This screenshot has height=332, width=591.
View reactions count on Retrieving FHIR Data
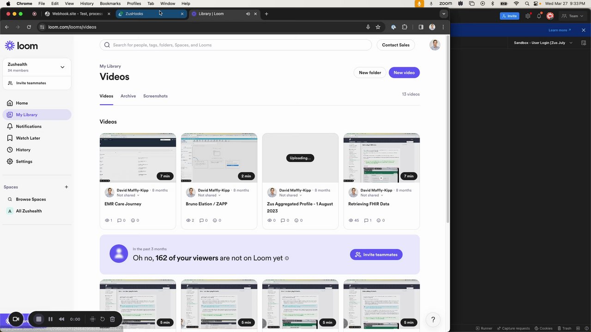[x=380, y=220]
